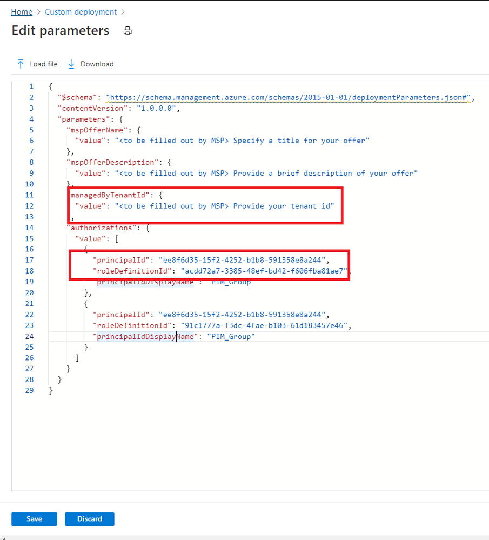Go to the Custom deployment breadcrumb
This screenshot has height=540, width=489.
81,12
